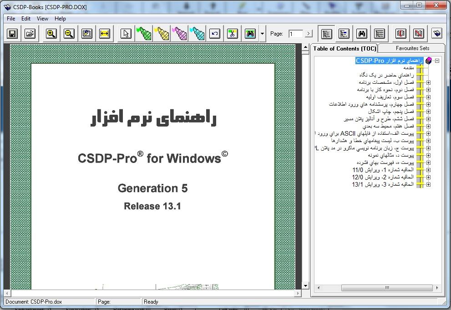Click the plain black binoculars search icon
The image size is (451, 310).
click(362, 34)
